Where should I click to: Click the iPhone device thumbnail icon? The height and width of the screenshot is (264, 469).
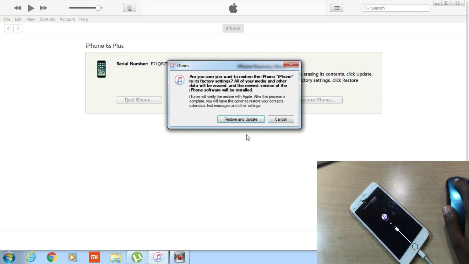(x=101, y=69)
